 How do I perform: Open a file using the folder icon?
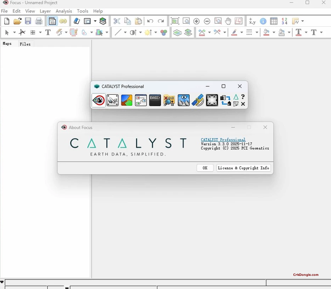tap(17, 21)
